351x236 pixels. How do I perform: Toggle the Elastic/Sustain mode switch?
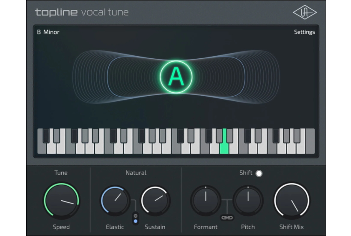click(x=135, y=218)
